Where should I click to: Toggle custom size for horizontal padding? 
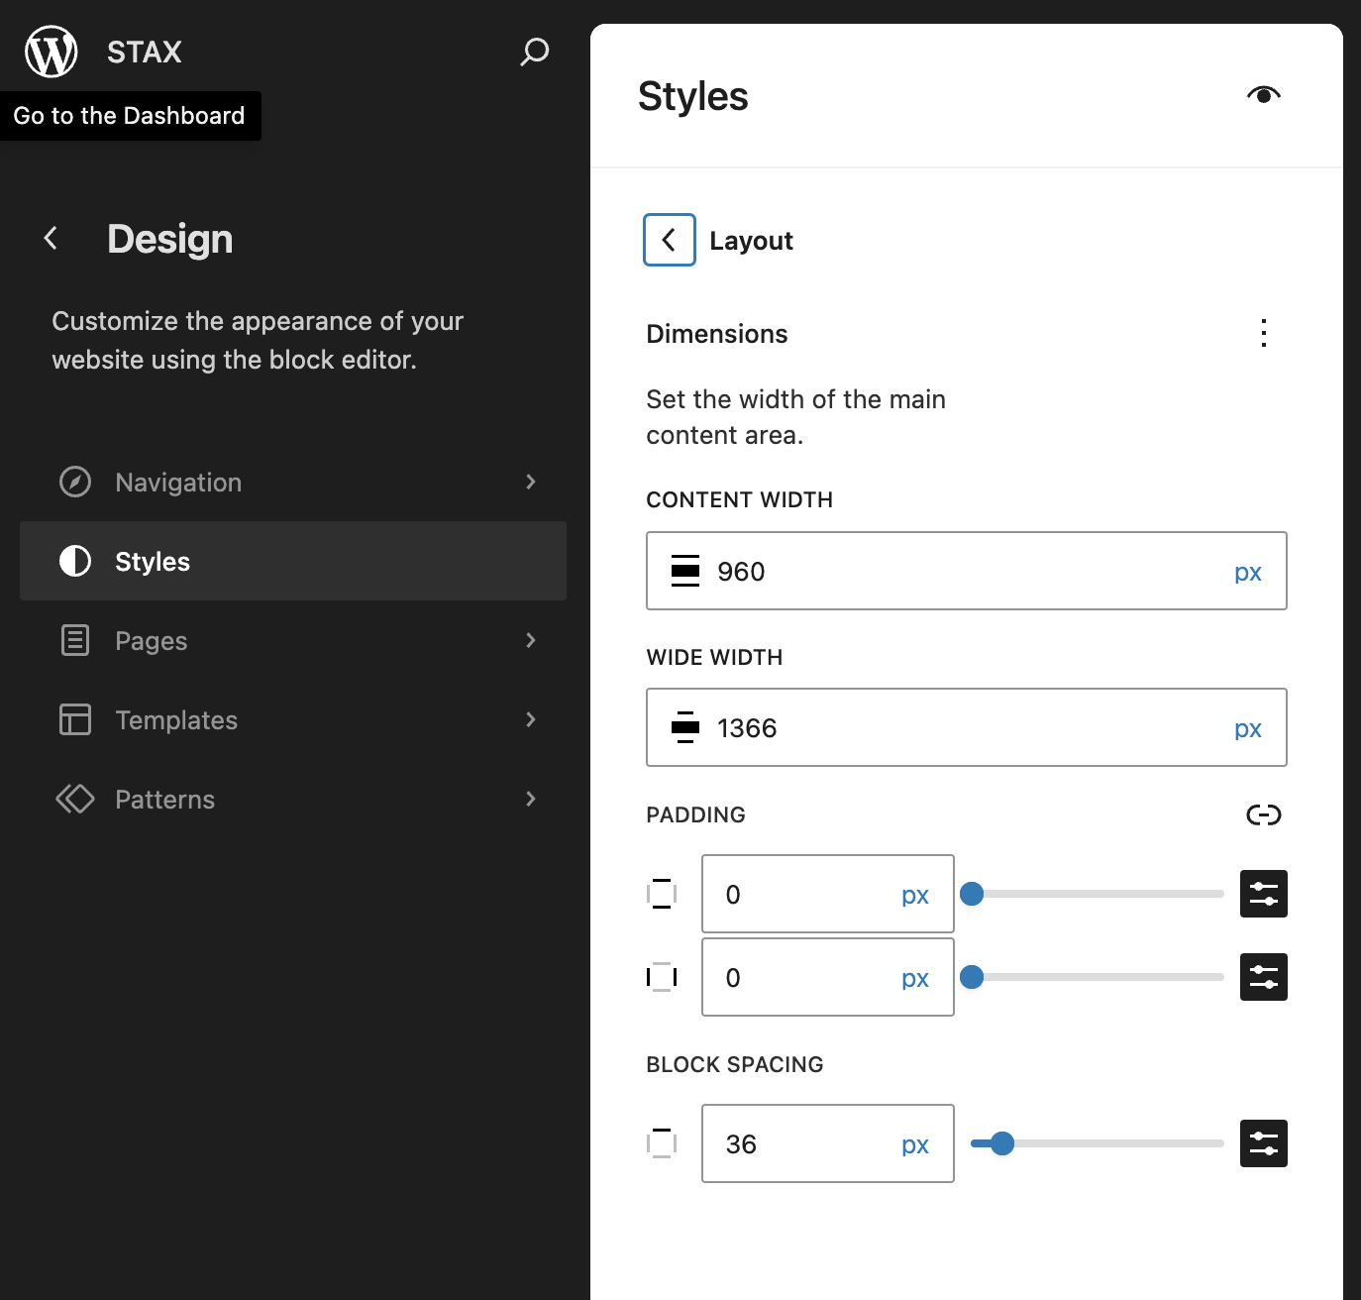pyautogui.click(x=1264, y=977)
